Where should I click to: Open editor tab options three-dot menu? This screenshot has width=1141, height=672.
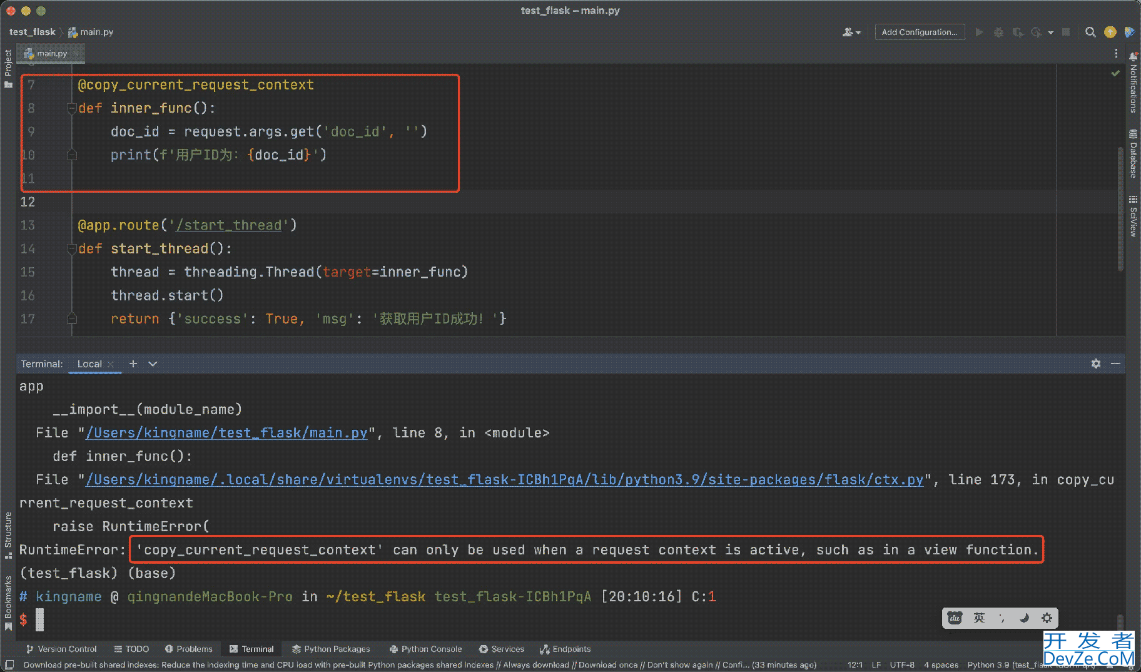(x=1116, y=54)
